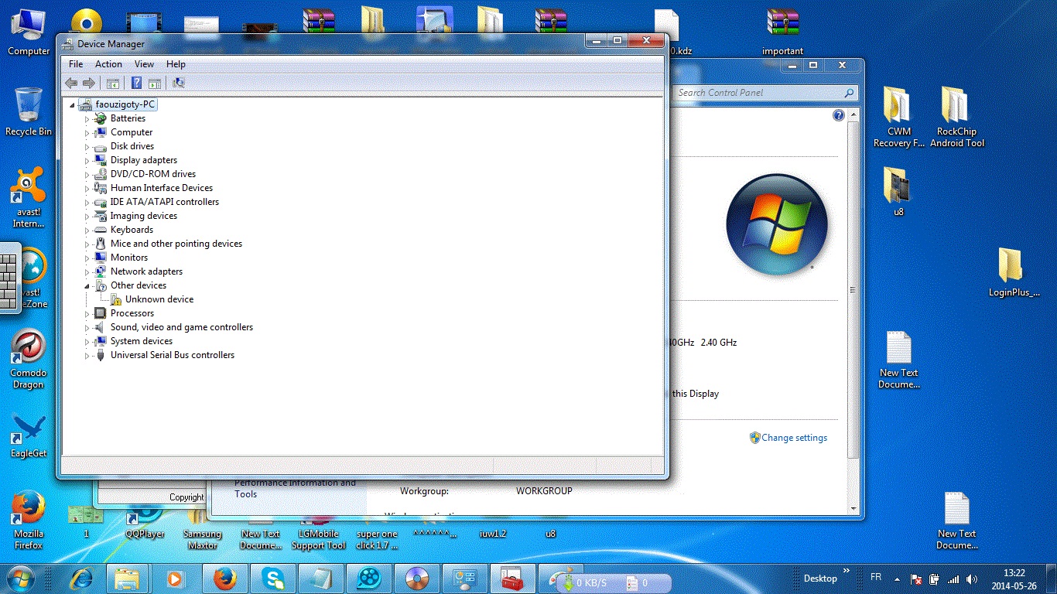Open Windows Explorer from the taskbar
The image size is (1057, 594).
(127, 578)
